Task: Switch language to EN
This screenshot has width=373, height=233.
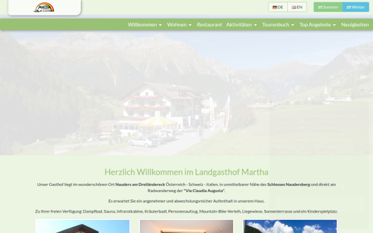Action: click(297, 7)
